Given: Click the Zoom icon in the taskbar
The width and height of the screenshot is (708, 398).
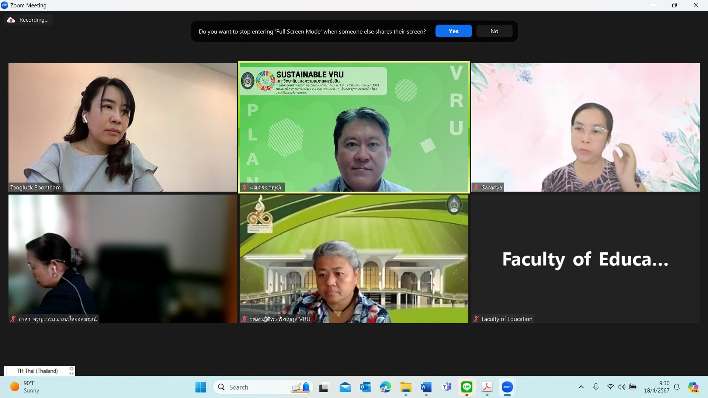Looking at the screenshot, I should coord(507,387).
